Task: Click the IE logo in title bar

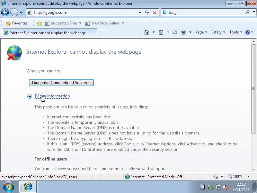Action: pos(3,3)
